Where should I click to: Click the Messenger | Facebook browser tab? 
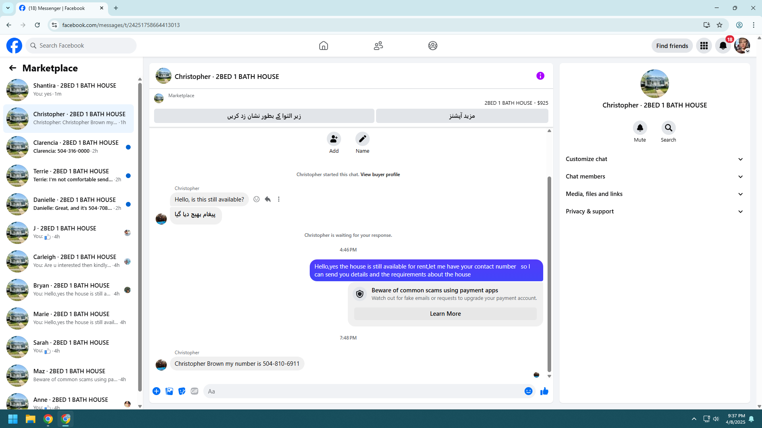(x=62, y=8)
